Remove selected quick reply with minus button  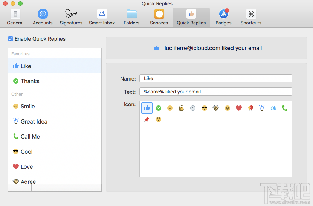point(26,188)
